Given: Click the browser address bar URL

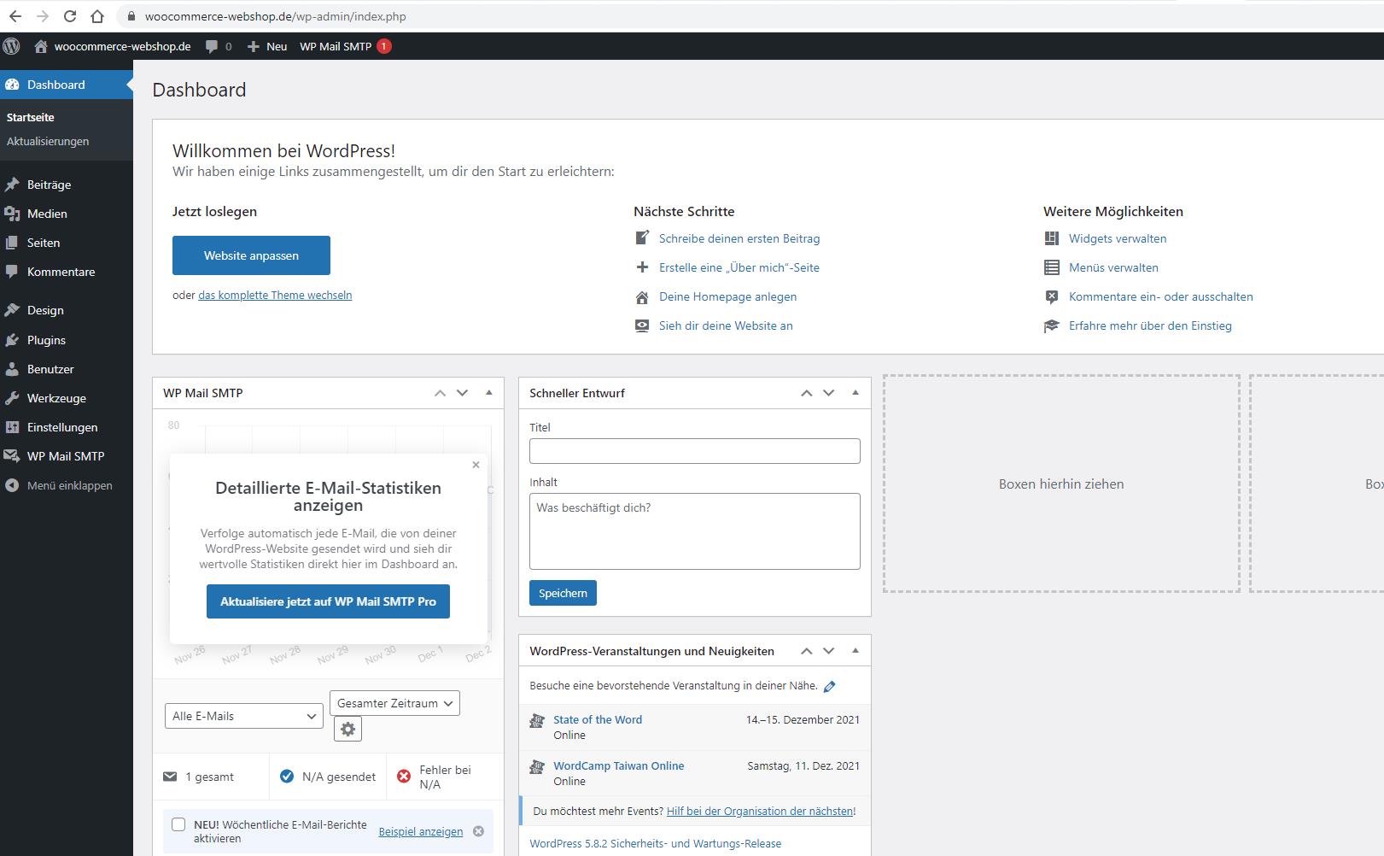Looking at the screenshot, I should (275, 16).
